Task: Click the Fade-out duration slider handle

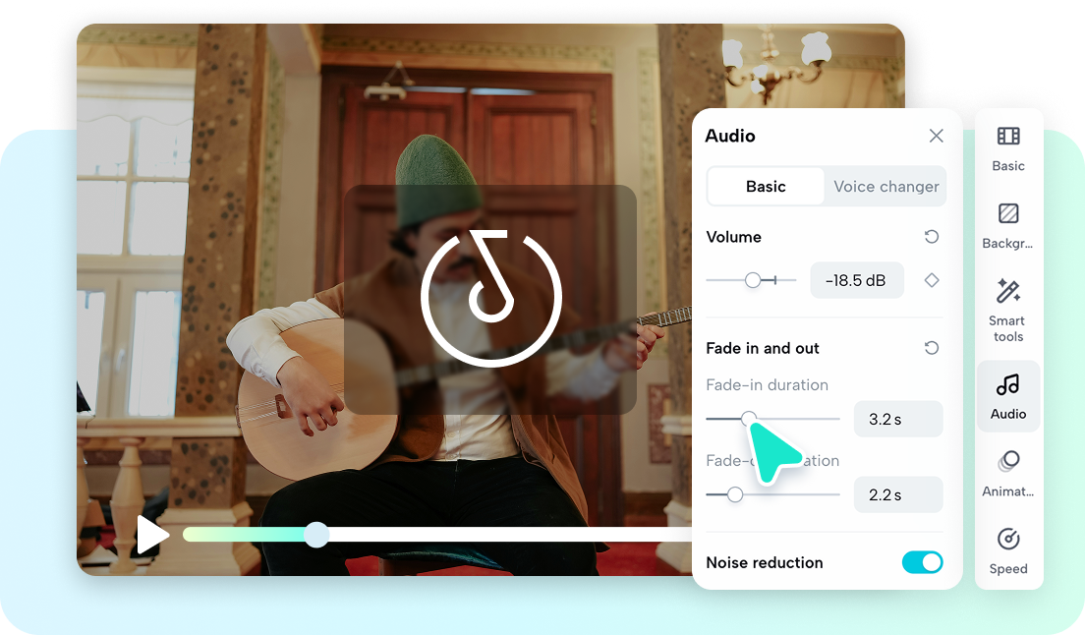Action: click(734, 494)
